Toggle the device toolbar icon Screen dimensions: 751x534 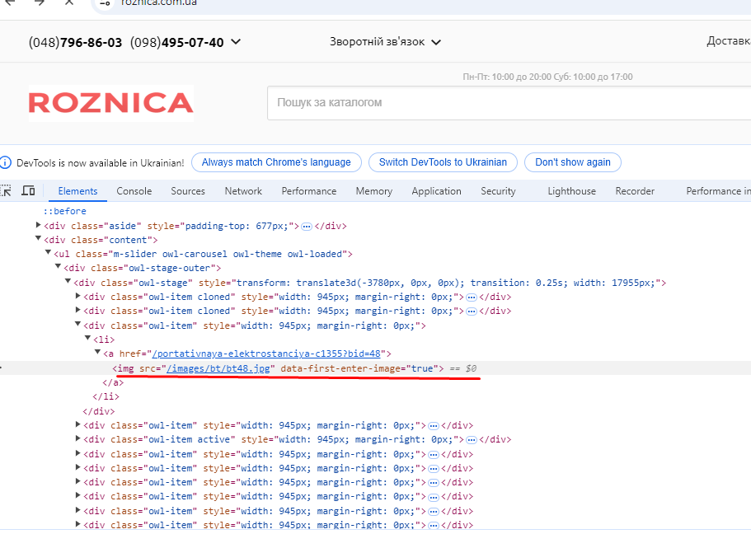(28, 191)
